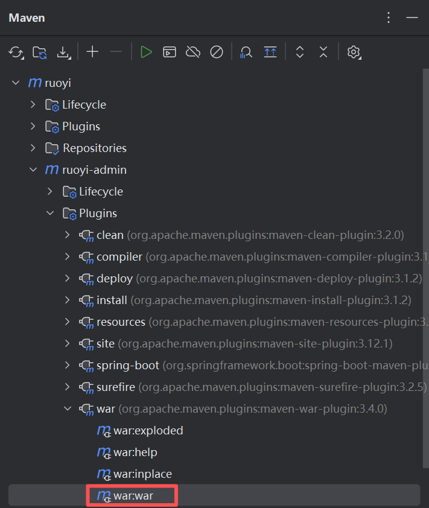Expand the compiler plugin
Screen dimensions: 429x508
click(67, 256)
